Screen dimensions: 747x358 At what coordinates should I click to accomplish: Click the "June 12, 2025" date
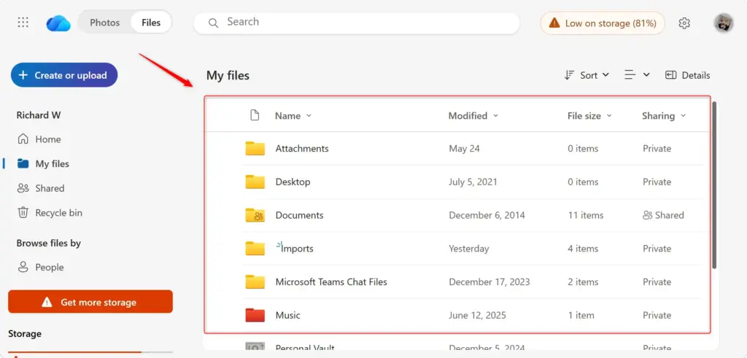point(477,315)
